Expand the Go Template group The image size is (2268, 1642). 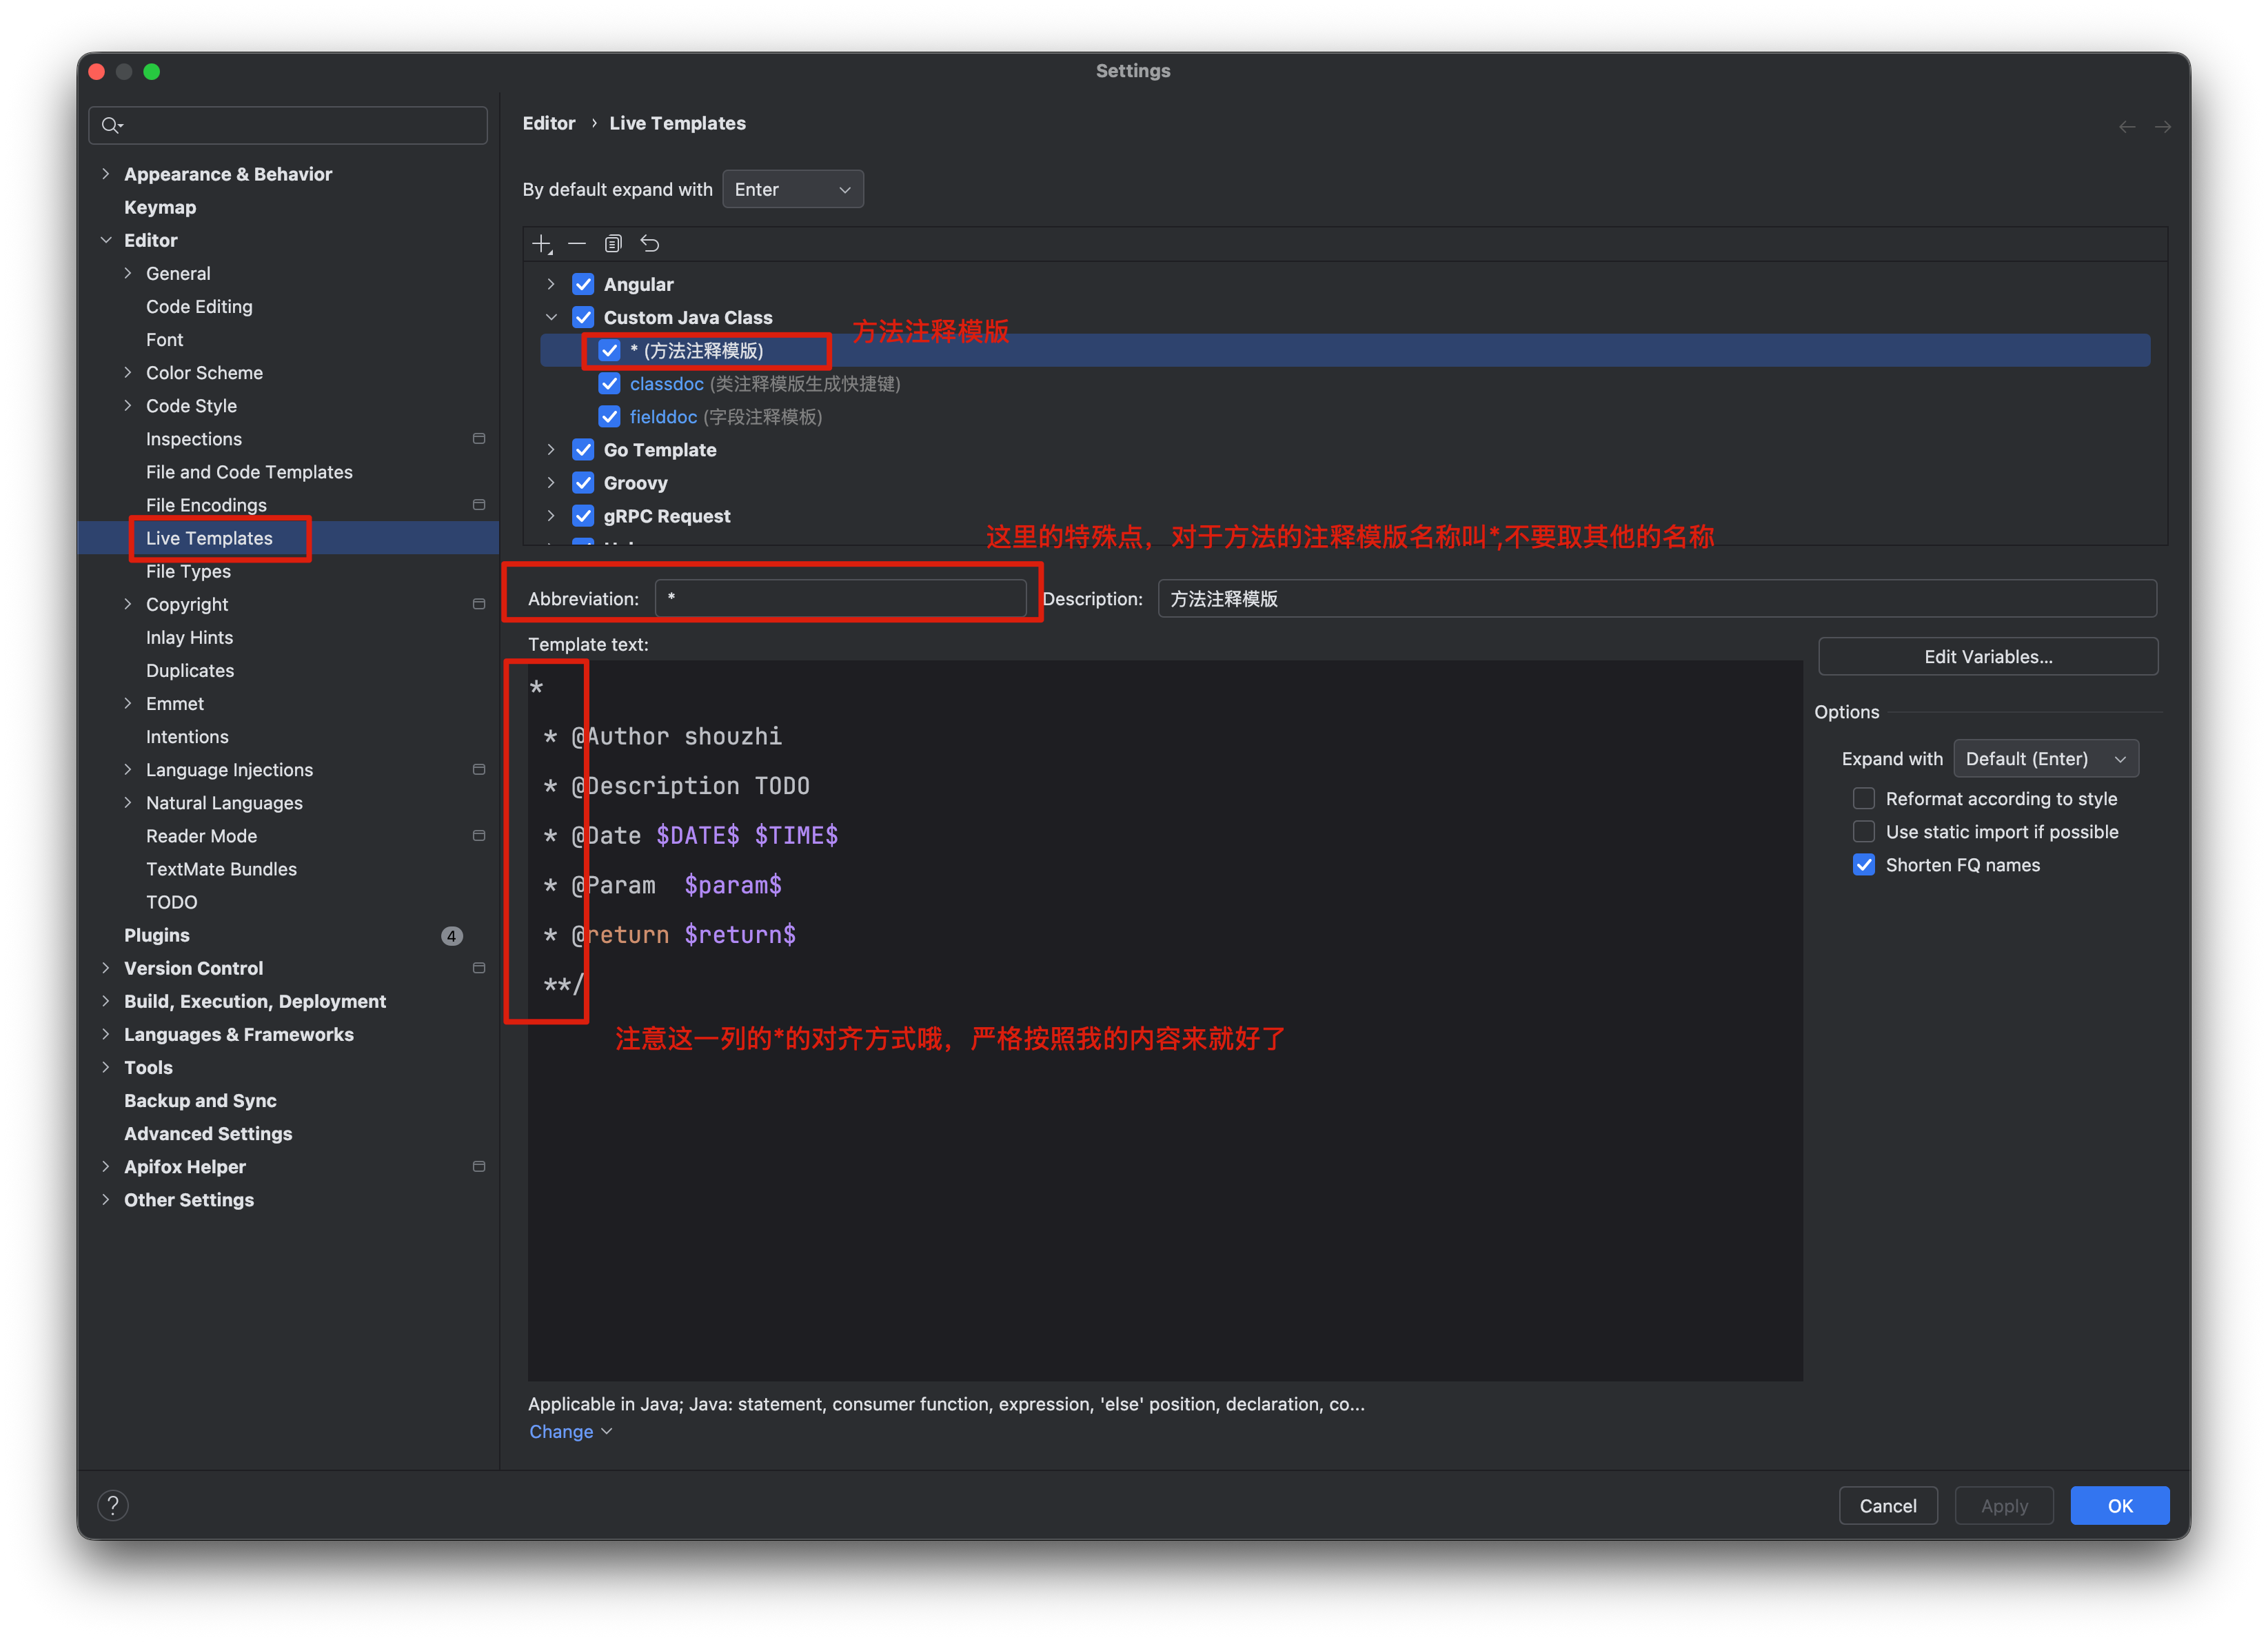[x=551, y=450]
